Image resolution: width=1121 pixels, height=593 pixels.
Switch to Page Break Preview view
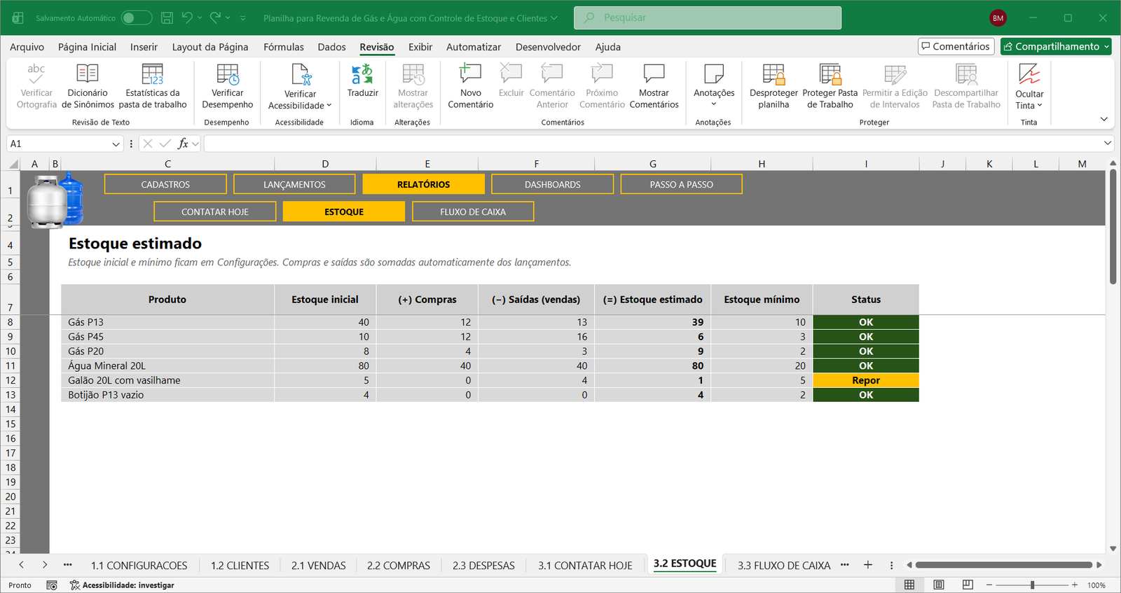[968, 585]
